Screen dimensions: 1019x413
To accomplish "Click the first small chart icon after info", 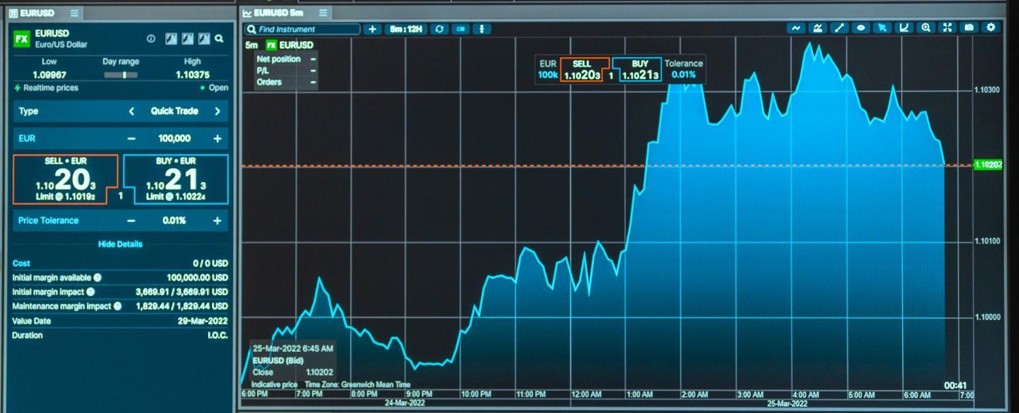I will point(171,39).
